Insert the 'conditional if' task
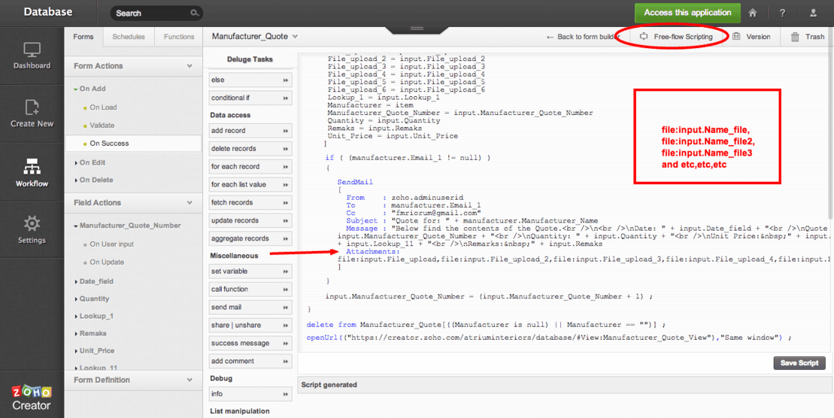The width and height of the screenshot is (834, 418). pos(250,98)
